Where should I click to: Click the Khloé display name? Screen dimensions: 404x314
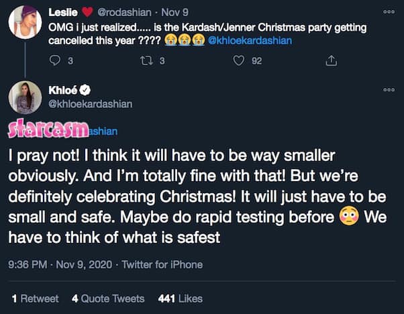(x=64, y=91)
